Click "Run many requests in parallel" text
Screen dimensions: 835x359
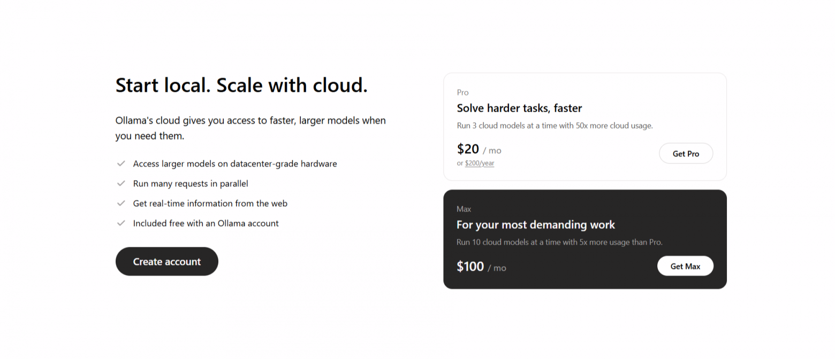click(x=191, y=183)
